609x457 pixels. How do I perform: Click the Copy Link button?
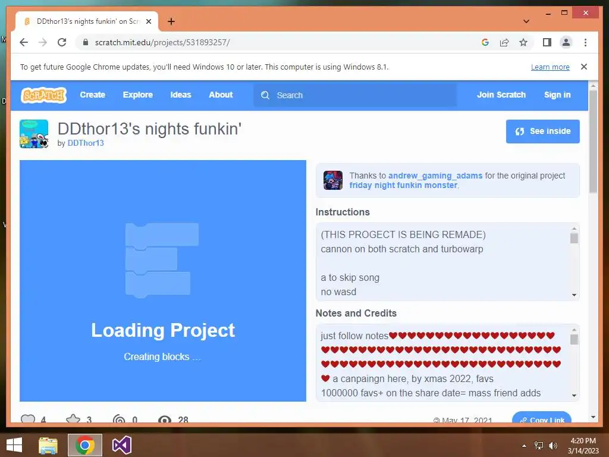click(x=541, y=418)
